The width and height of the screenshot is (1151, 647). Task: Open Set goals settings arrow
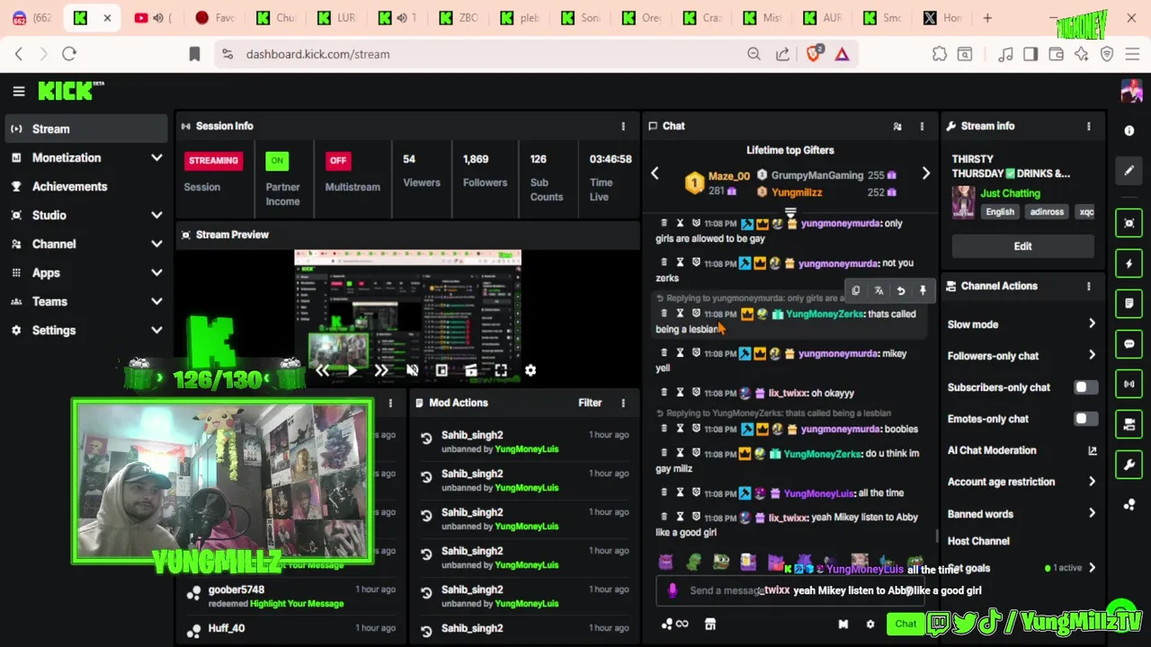(1093, 568)
